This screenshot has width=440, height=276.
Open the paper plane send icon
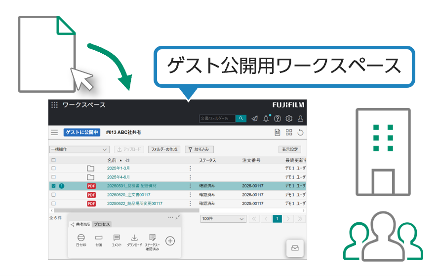[x=254, y=118]
